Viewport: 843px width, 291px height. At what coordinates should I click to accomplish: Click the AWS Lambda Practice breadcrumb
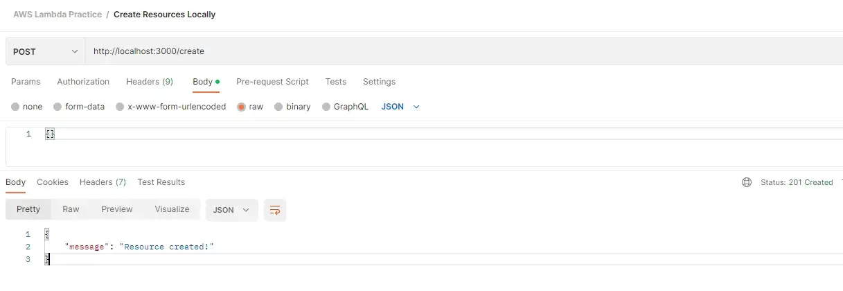click(57, 15)
